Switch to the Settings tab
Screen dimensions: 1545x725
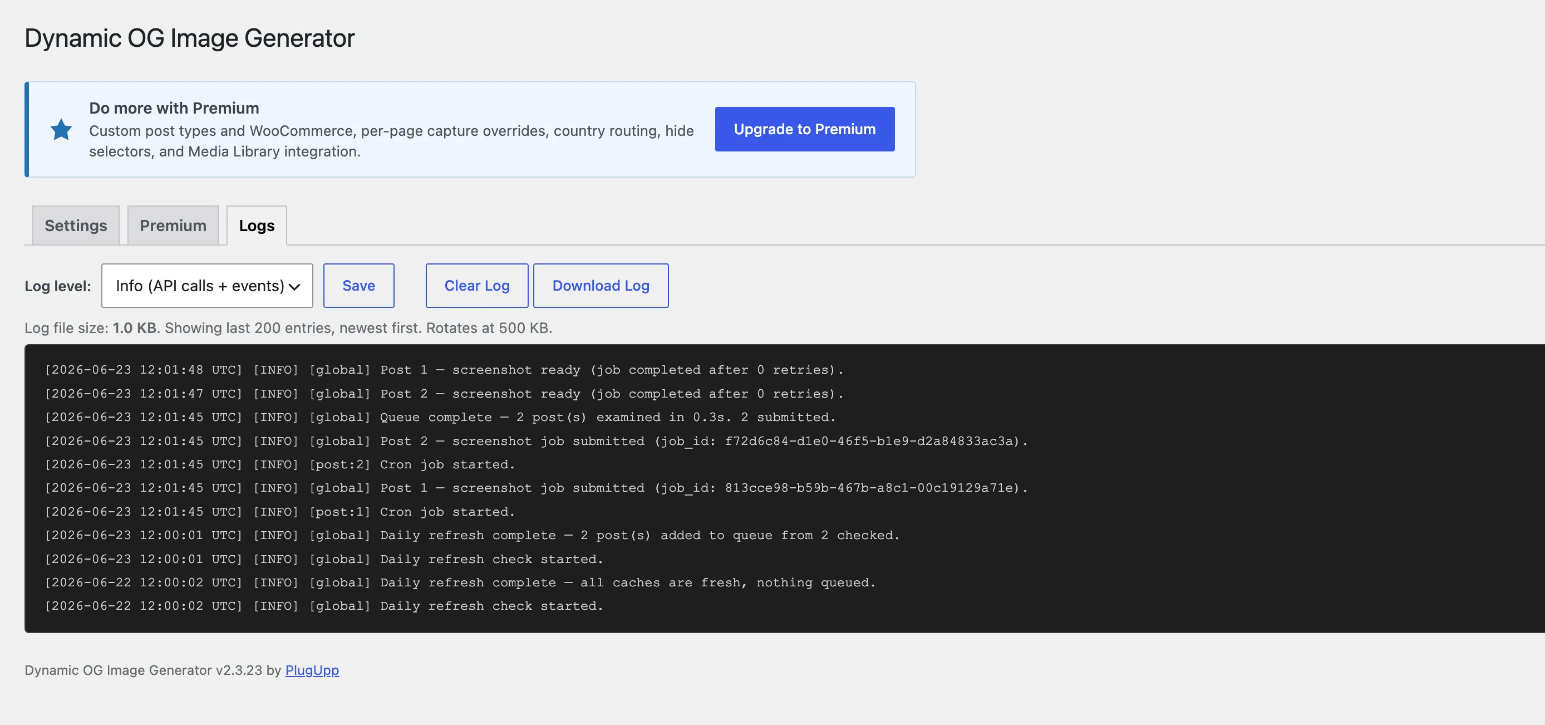76,226
